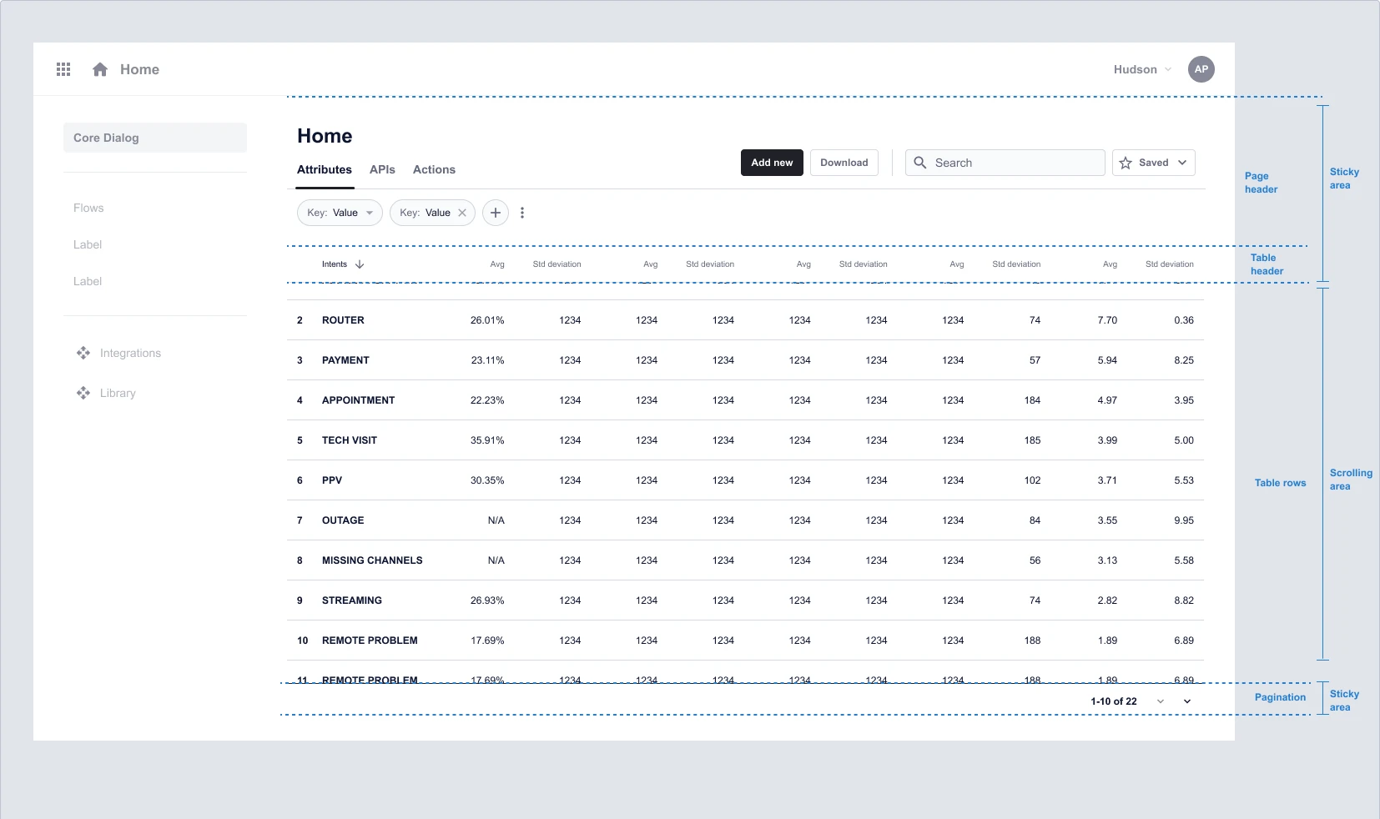
Task: Click the Home breadcrumb text in top bar
Action: [x=139, y=69]
